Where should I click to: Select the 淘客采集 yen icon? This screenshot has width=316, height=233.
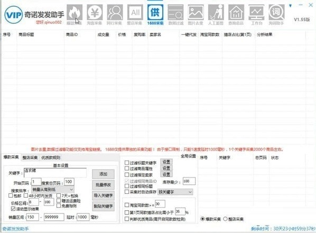tap(95, 13)
